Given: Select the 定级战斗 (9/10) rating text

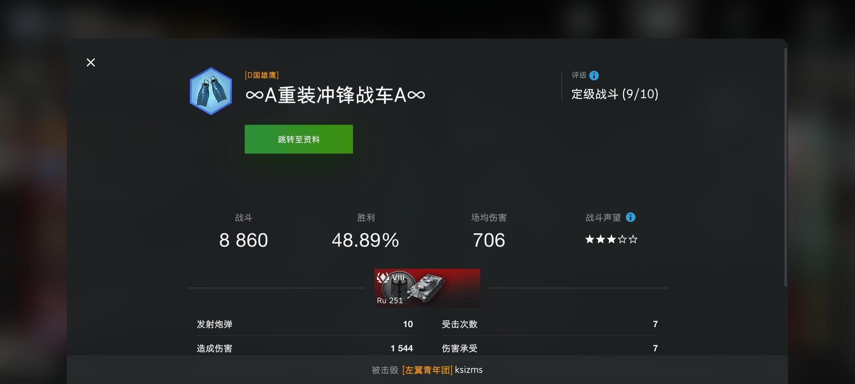Looking at the screenshot, I should (x=615, y=94).
